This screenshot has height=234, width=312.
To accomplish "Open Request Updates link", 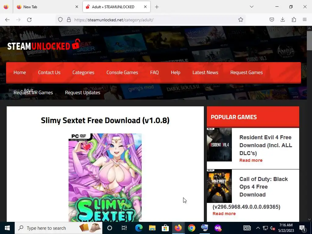I will tap(83, 93).
